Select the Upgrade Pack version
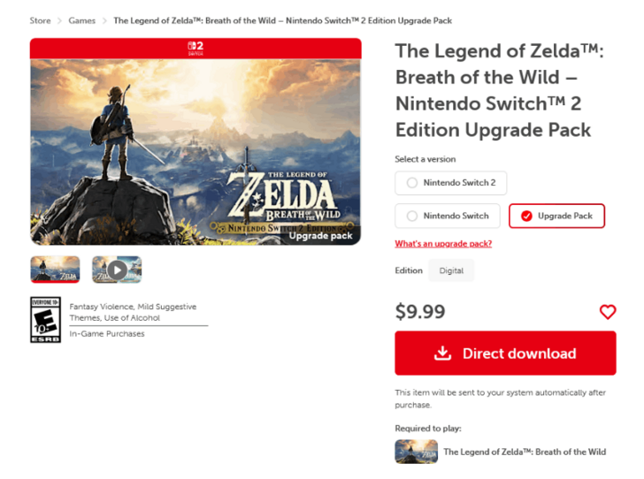 click(x=556, y=216)
